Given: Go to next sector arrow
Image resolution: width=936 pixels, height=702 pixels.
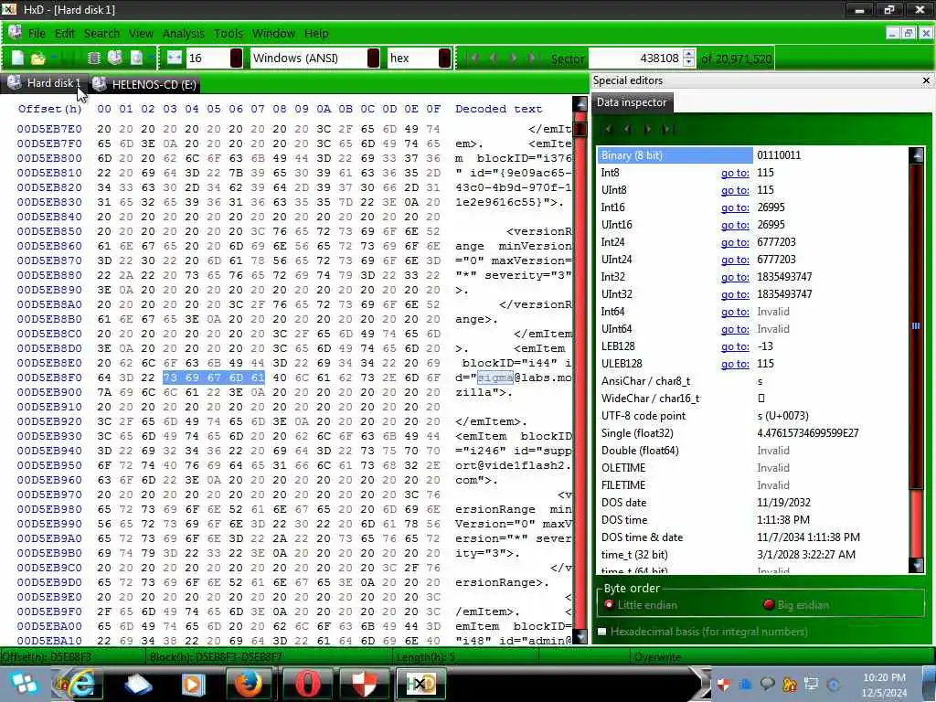Looking at the screenshot, I should 513,58.
